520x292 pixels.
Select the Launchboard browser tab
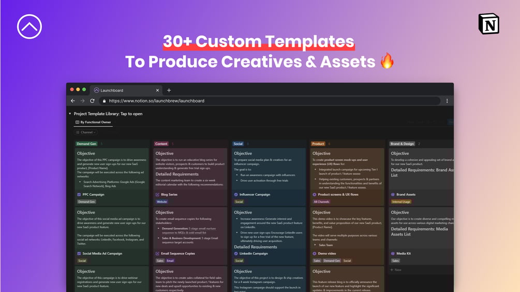[126, 90]
